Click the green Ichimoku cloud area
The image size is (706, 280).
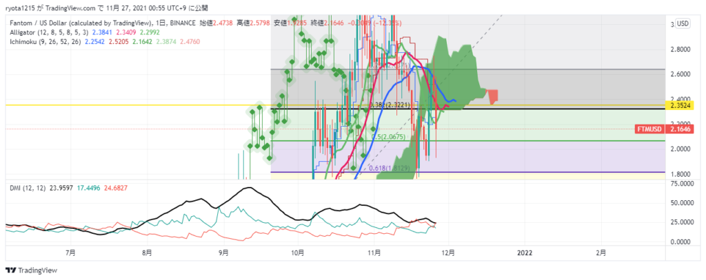[x=452, y=76]
